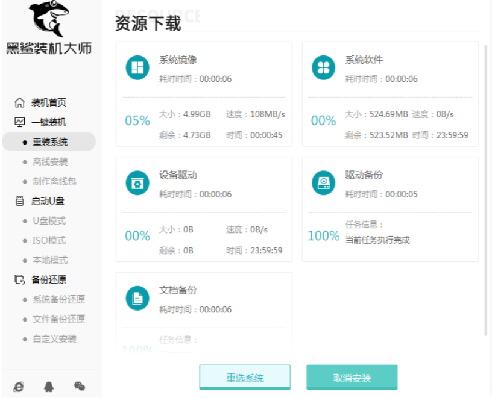Expand the 启动U盘 section
The image size is (492, 398).
(x=48, y=201)
